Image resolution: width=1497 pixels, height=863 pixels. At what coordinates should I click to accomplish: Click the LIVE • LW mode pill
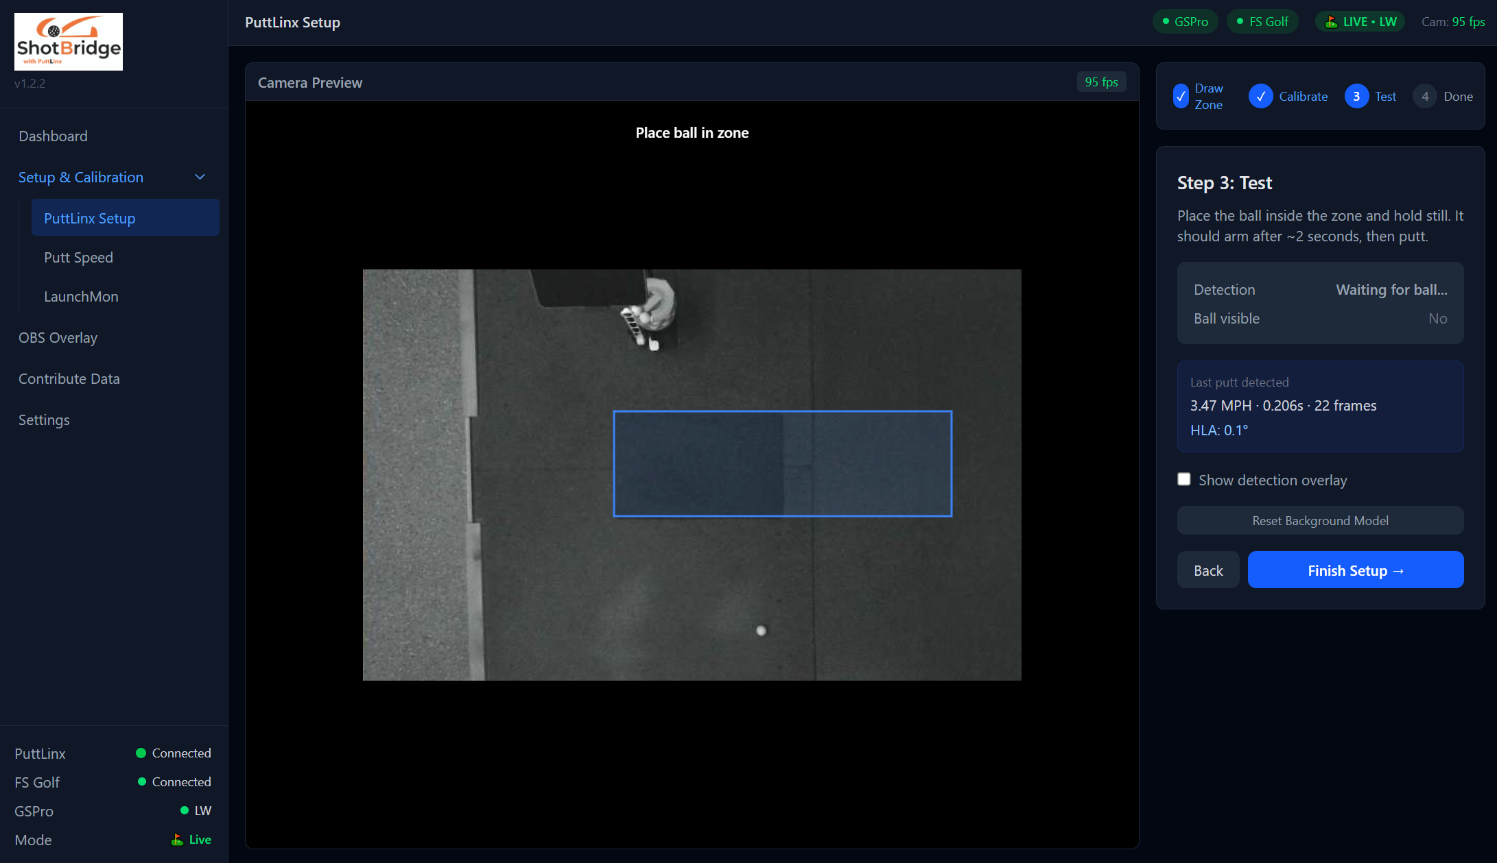pyautogui.click(x=1360, y=21)
